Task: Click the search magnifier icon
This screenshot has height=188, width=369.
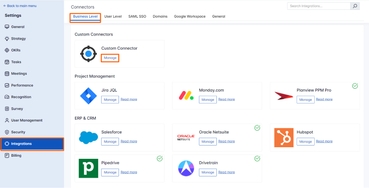Action: pyautogui.click(x=355, y=6)
